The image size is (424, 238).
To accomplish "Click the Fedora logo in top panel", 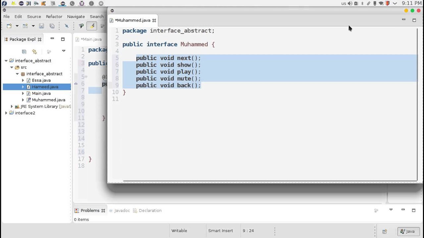I will (4, 3).
